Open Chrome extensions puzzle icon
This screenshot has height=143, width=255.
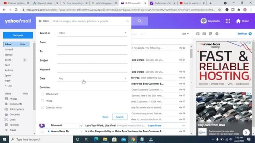tap(239, 10)
